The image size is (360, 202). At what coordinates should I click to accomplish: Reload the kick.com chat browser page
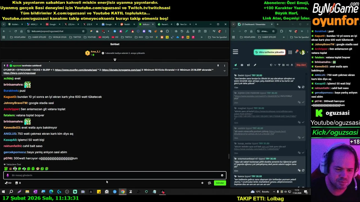[15, 31]
